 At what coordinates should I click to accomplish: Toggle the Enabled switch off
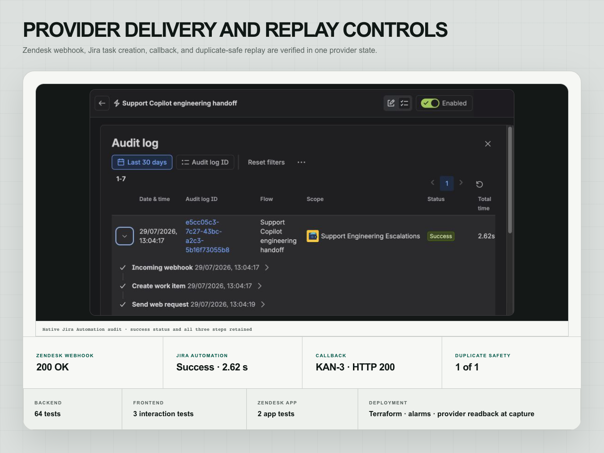pyautogui.click(x=430, y=103)
